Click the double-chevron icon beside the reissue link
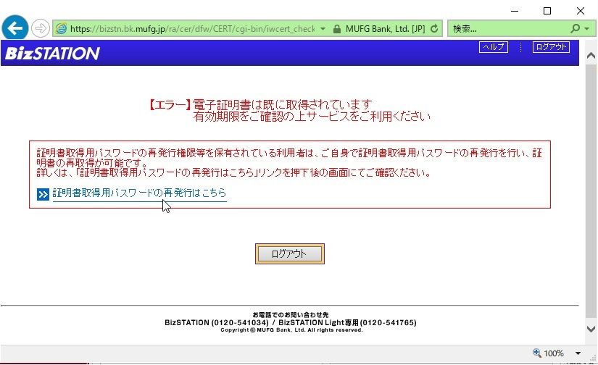Viewport: 598px width, 365px height. tap(43, 194)
